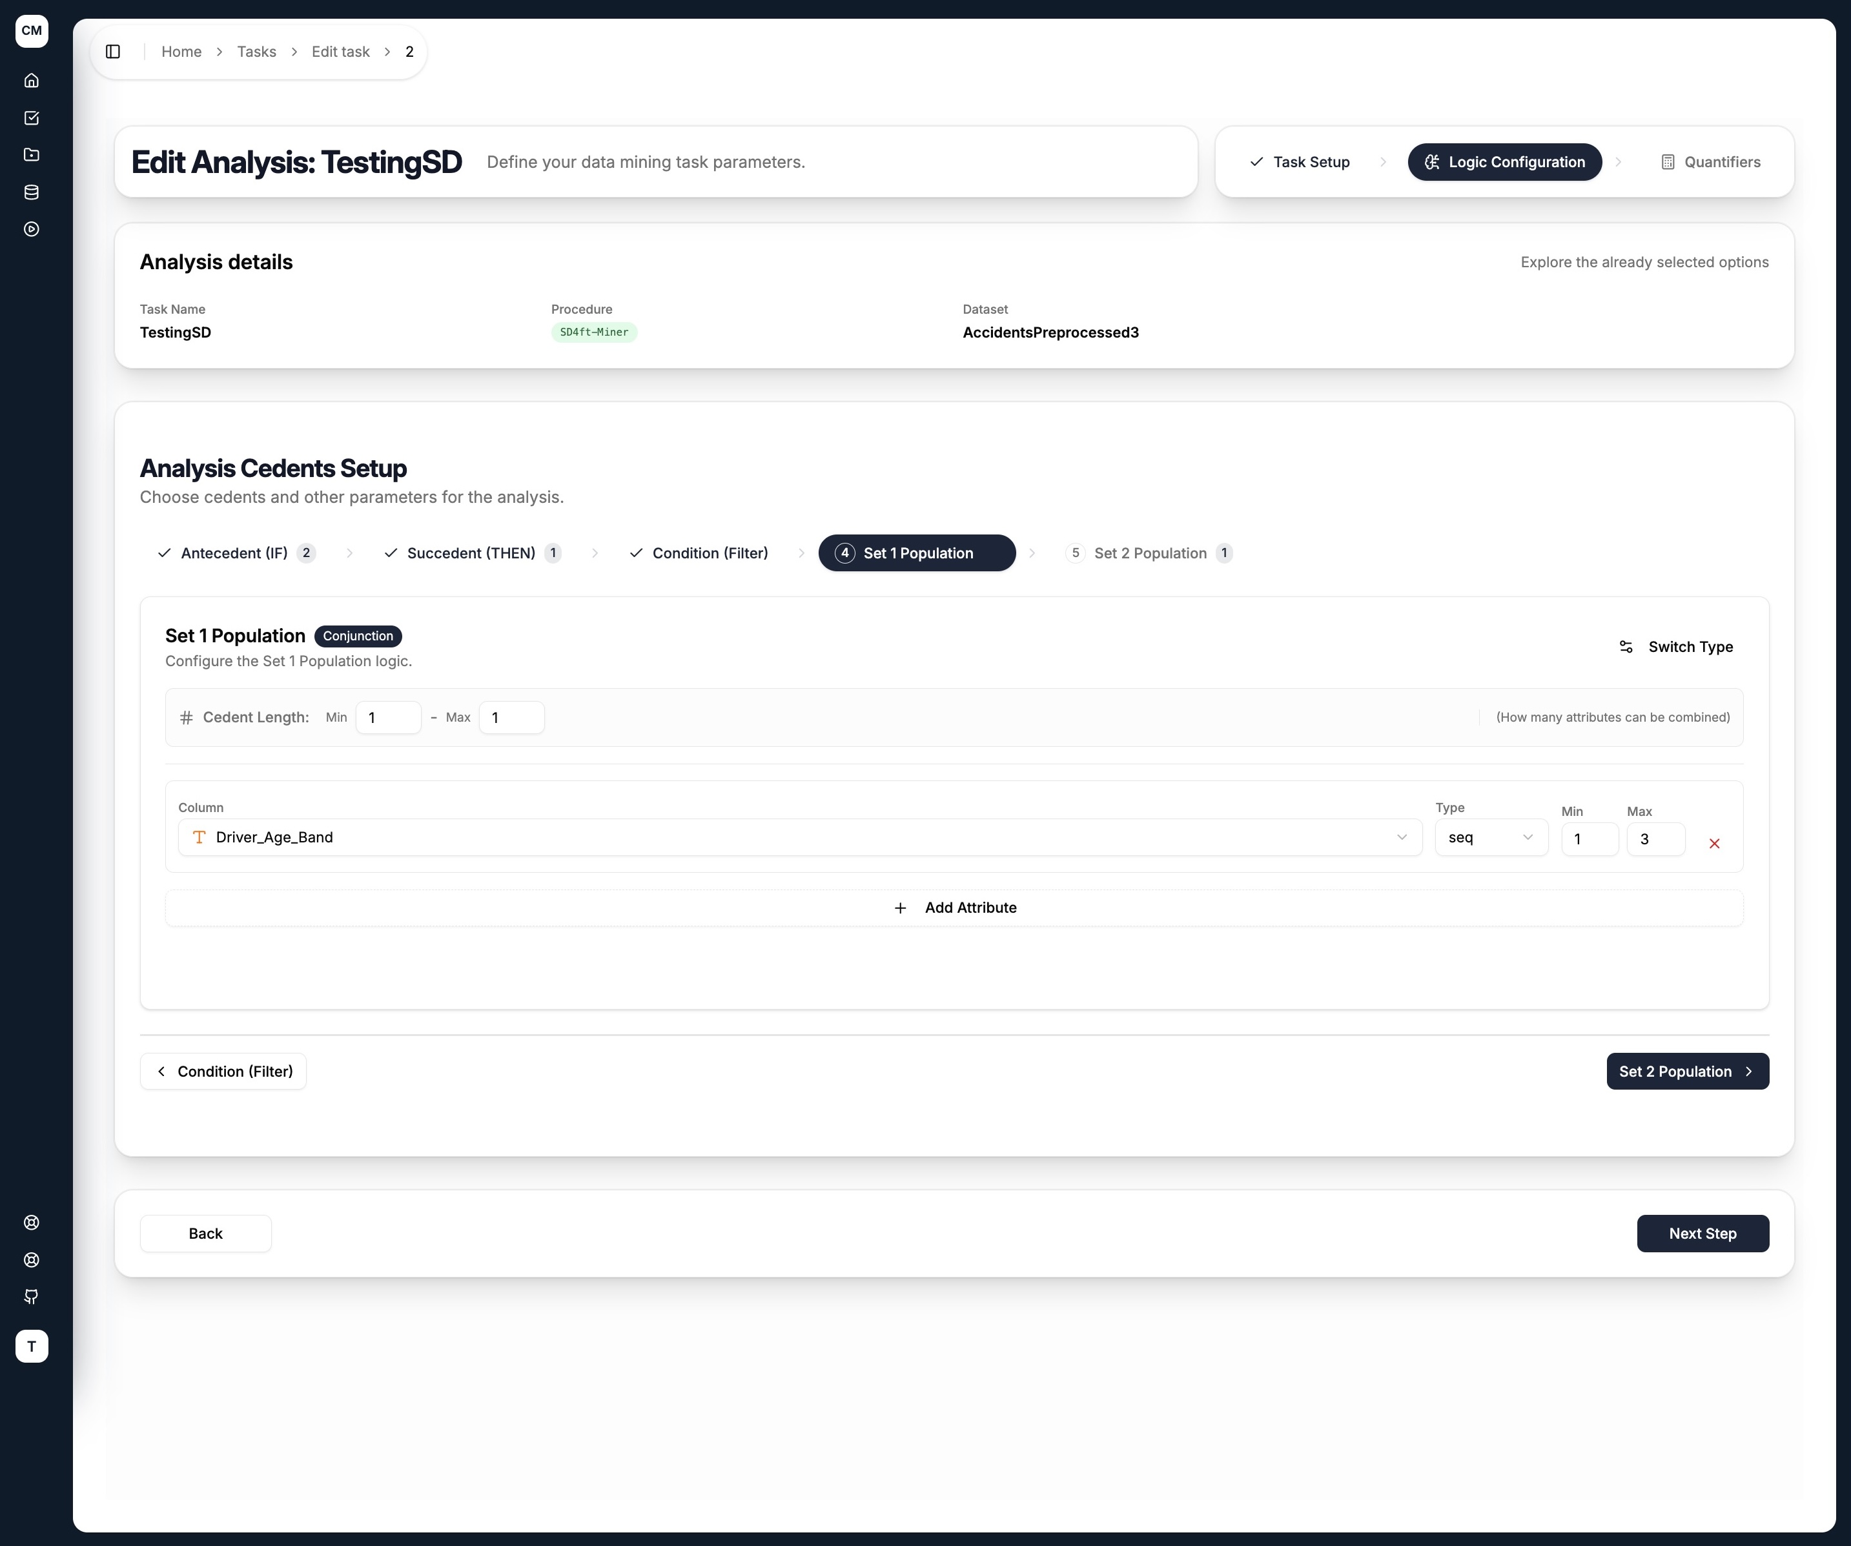Click the CM logo at top left

pyautogui.click(x=32, y=31)
